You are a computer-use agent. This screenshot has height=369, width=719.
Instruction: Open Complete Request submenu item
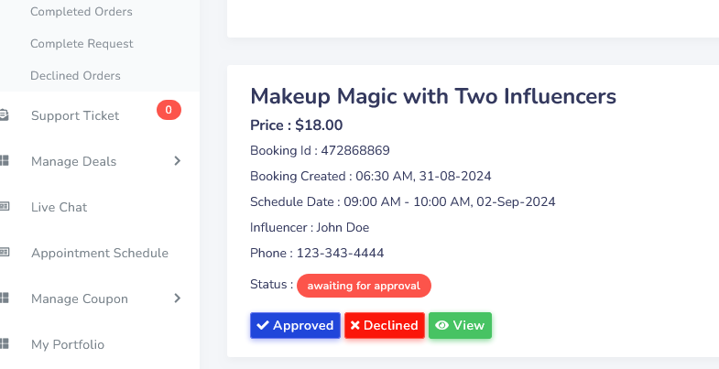coord(82,44)
